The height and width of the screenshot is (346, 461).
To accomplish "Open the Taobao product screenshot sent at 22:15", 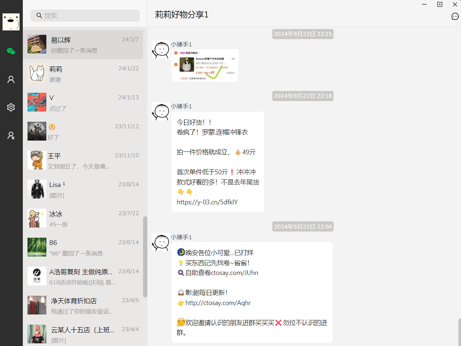I will point(205,66).
